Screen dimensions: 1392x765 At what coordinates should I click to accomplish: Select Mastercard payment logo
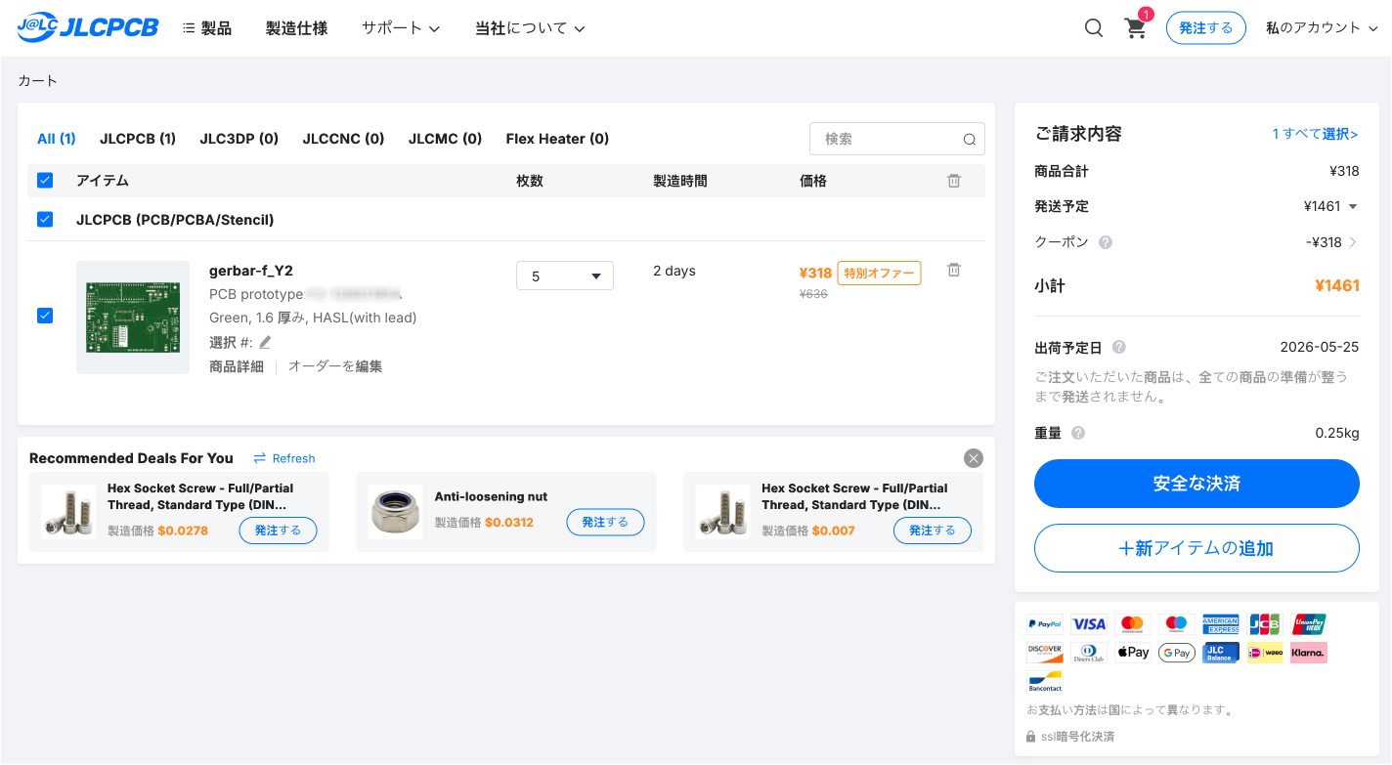coord(1133,623)
